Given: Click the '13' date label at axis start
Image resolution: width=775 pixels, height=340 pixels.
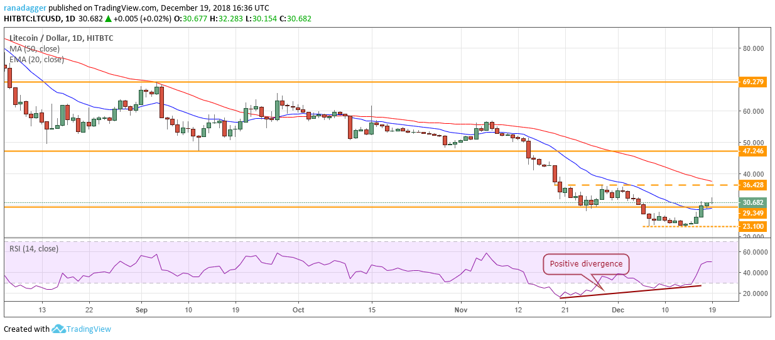Looking at the screenshot, I should 41,310.
